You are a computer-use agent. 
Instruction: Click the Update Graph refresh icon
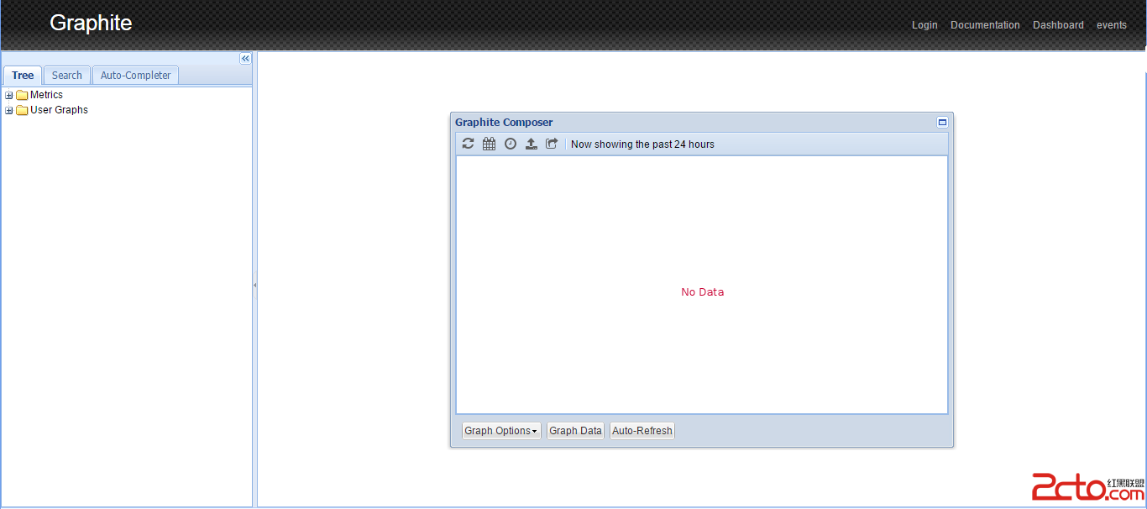(x=468, y=144)
